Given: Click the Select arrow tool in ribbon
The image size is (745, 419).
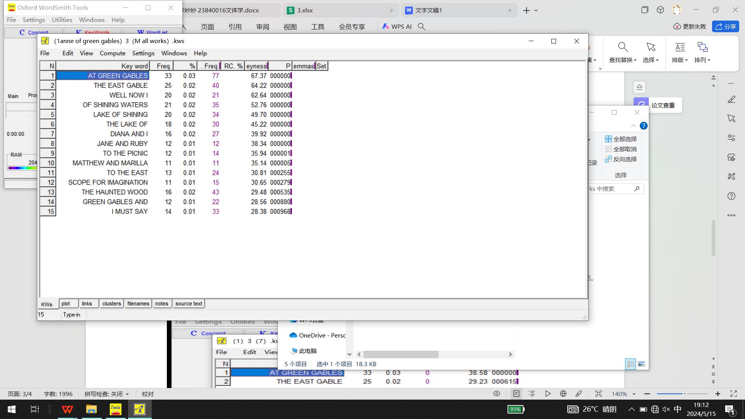Looking at the screenshot, I should pyautogui.click(x=651, y=47).
